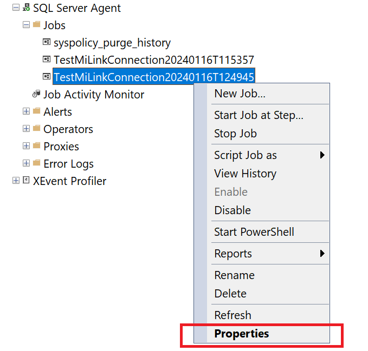The width and height of the screenshot is (368, 351).
Task: Expand the Operators folder
Action: tap(26, 129)
